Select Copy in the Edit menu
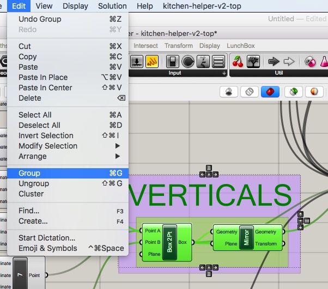Screen dimensions: 328x289 tap(68, 57)
